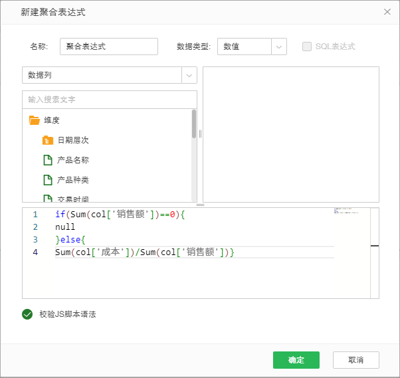Click the 日期层次 hierarchy folder icon
The image size is (400, 378).
tap(47, 140)
